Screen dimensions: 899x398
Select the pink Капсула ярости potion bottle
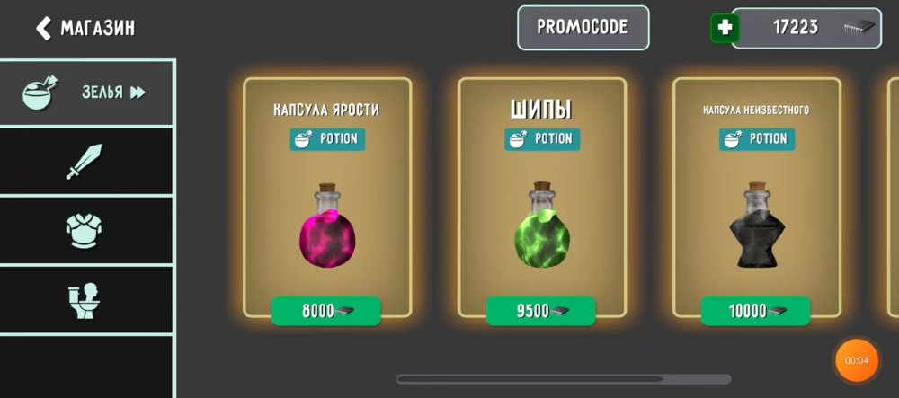click(327, 226)
